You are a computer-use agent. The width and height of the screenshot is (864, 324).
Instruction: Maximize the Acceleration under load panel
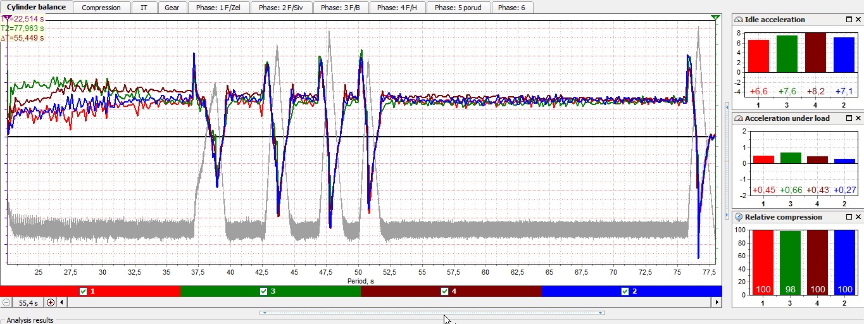849,118
